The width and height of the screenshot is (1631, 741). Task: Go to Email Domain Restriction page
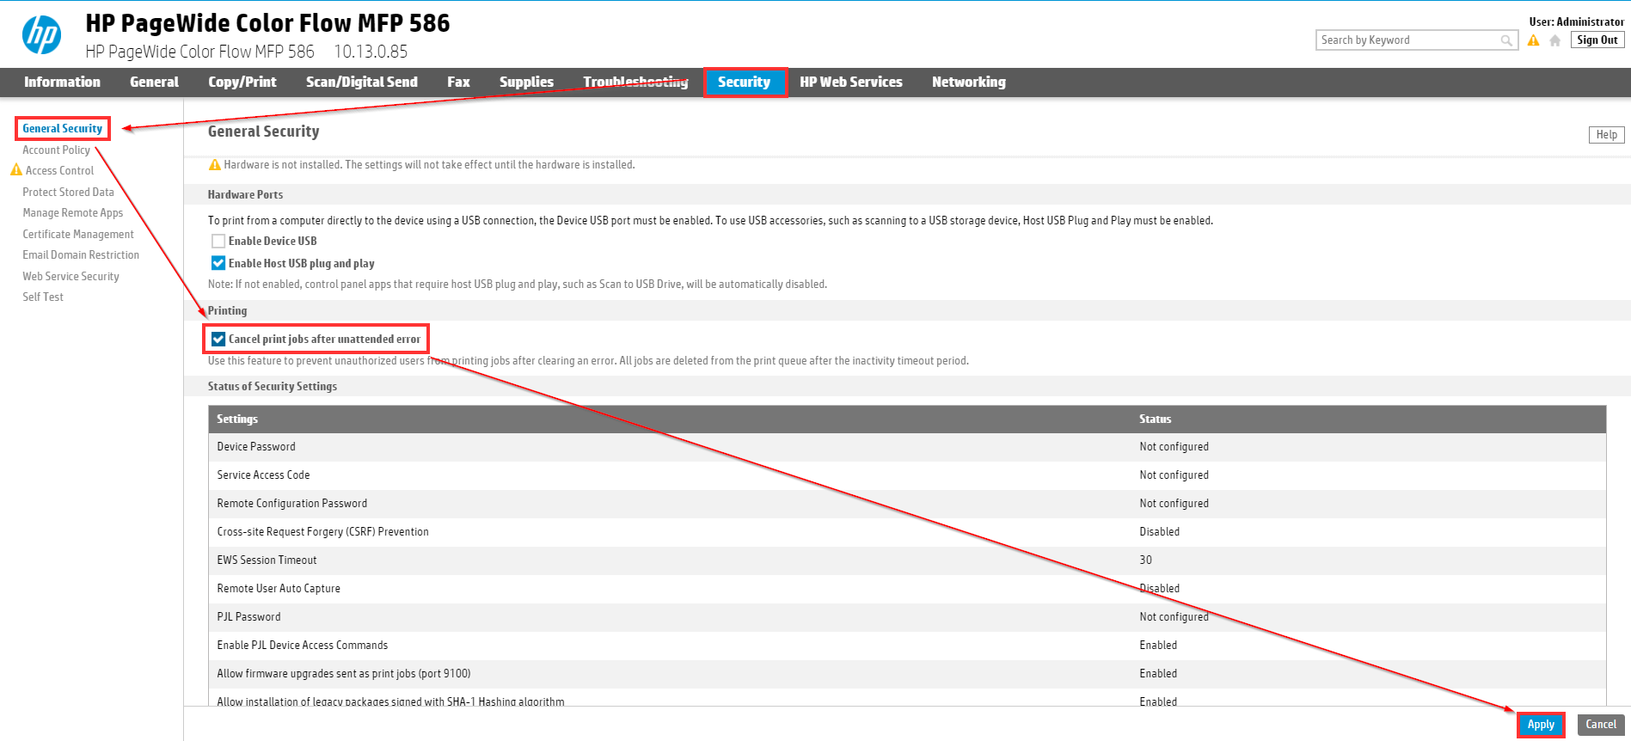(x=81, y=255)
